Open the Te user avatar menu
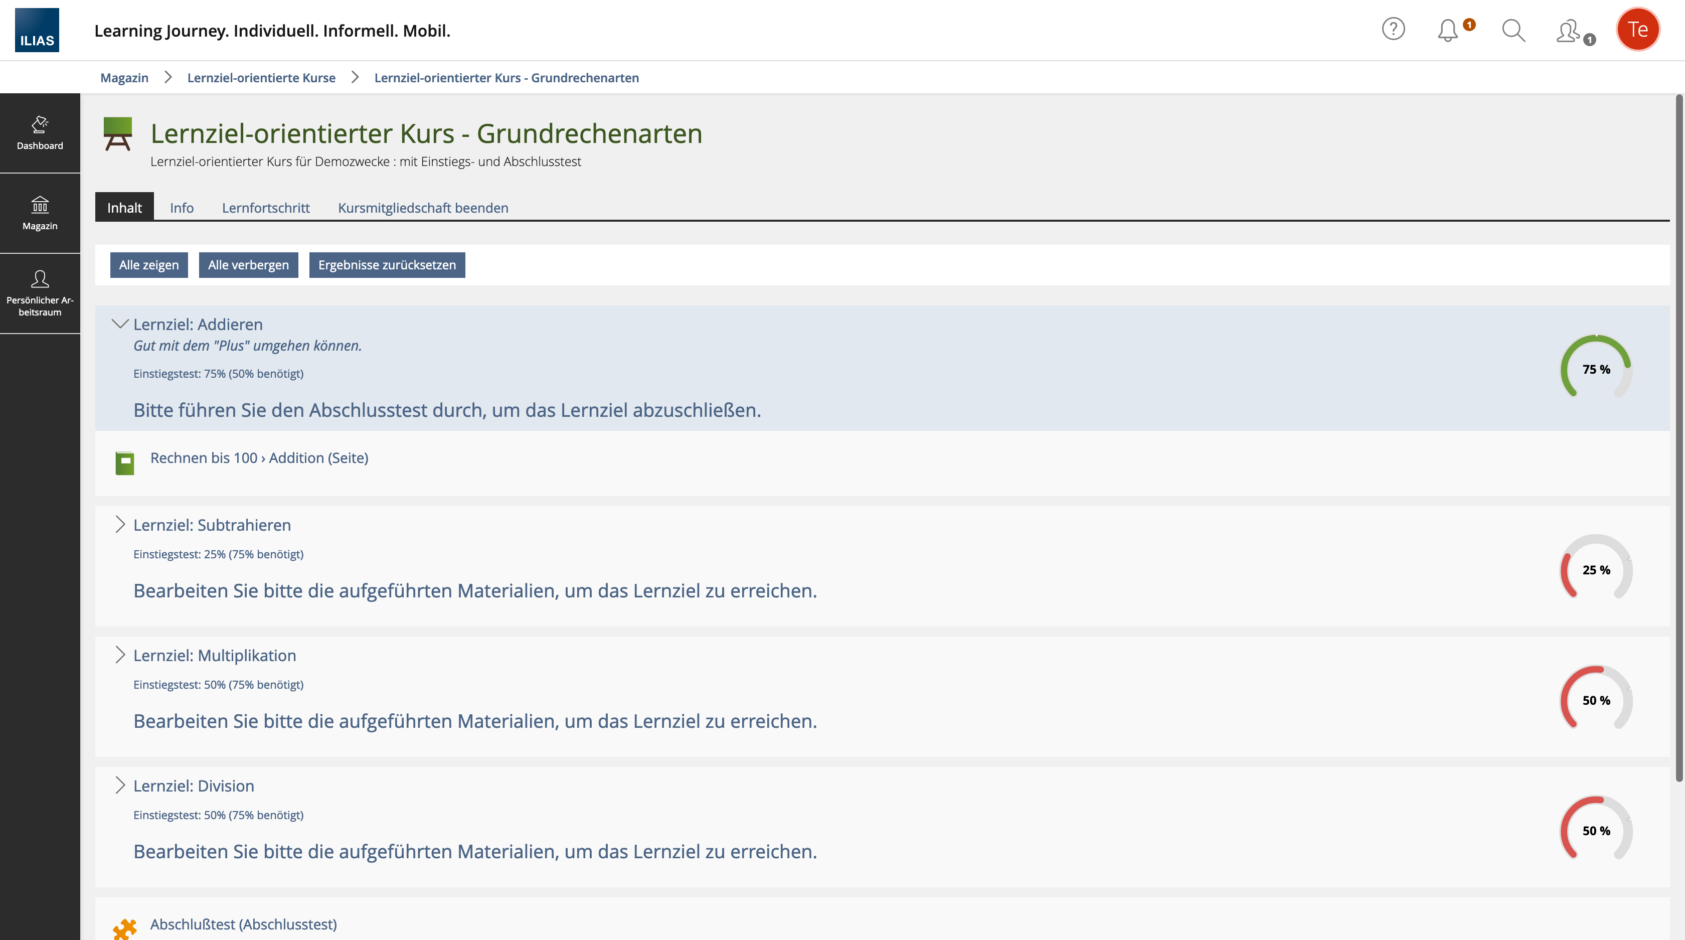 click(x=1637, y=30)
